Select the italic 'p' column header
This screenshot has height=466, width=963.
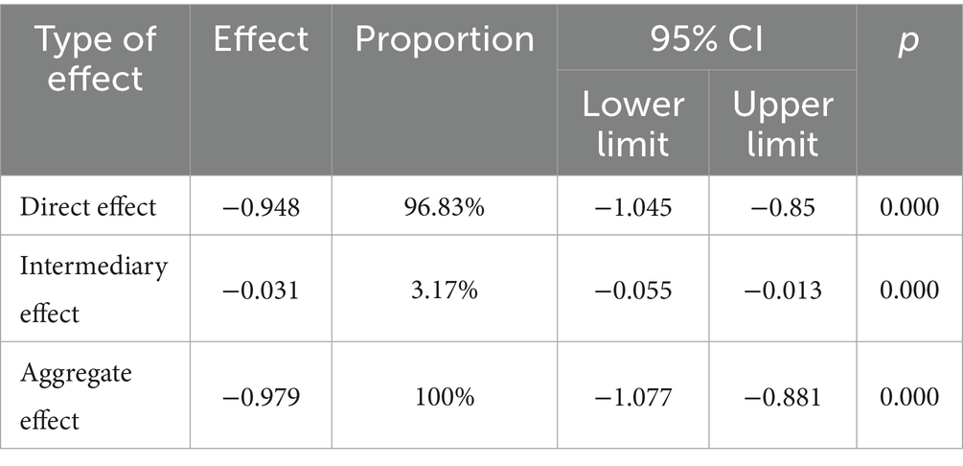(908, 42)
